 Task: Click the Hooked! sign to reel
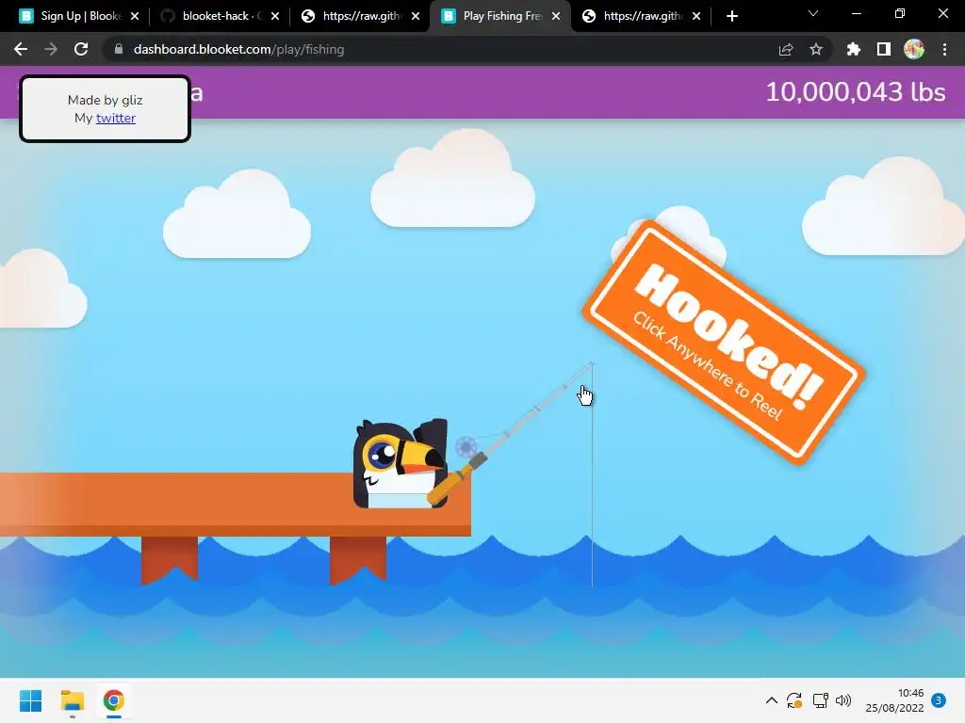723,342
